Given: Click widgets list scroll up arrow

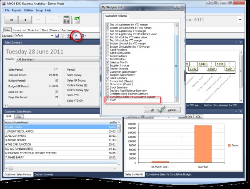Looking at the screenshot, I should tap(176, 25).
